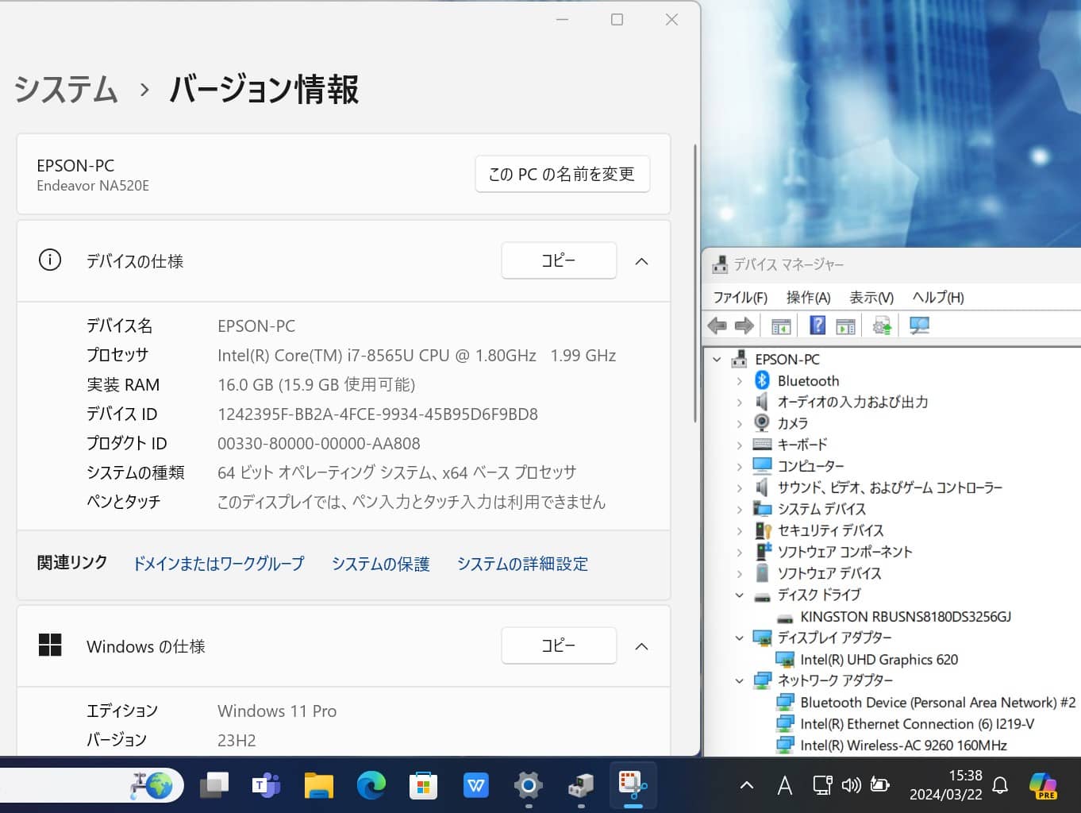
Task: Show hidden system tray icons
Action: click(x=746, y=785)
